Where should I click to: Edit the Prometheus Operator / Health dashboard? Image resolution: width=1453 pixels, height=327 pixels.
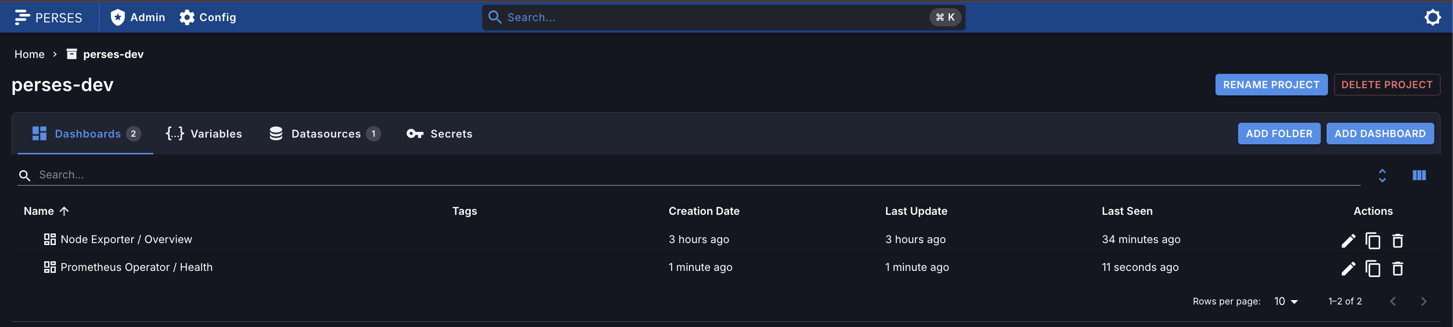[x=1348, y=269]
